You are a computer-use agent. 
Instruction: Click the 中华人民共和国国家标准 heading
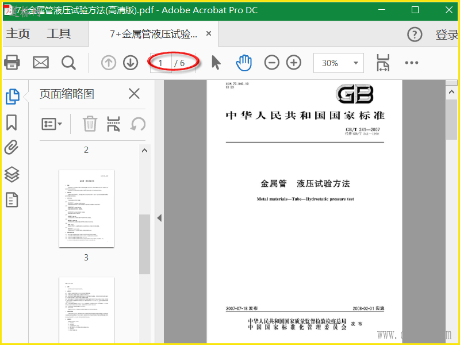pos(305,116)
